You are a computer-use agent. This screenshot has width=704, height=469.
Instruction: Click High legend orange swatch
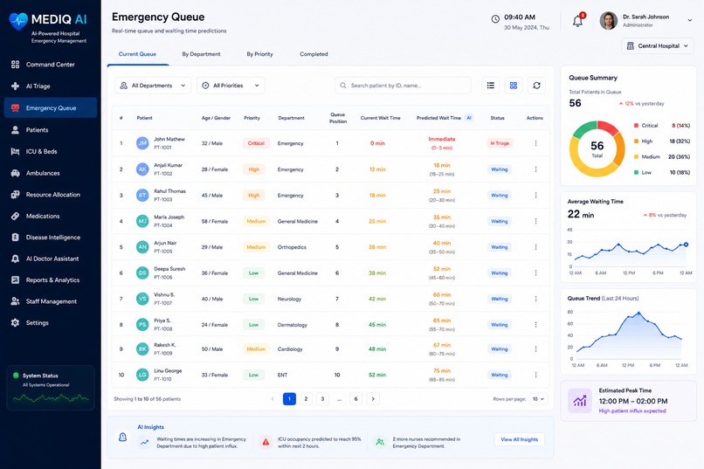[x=636, y=141]
